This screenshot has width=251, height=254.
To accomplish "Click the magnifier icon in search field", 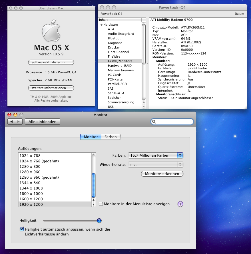I will tap(154, 122).
